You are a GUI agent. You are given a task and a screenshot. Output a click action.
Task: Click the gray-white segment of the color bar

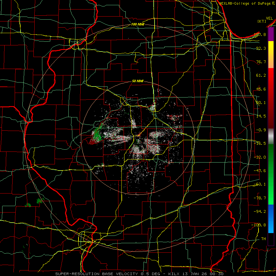pos(271,136)
